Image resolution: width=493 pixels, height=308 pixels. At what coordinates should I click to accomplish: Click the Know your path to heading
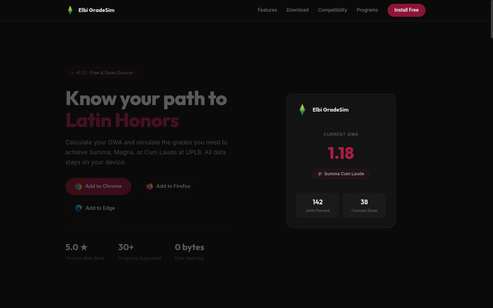point(146,99)
